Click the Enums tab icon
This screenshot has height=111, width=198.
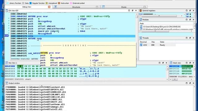(x=103, y=7)
